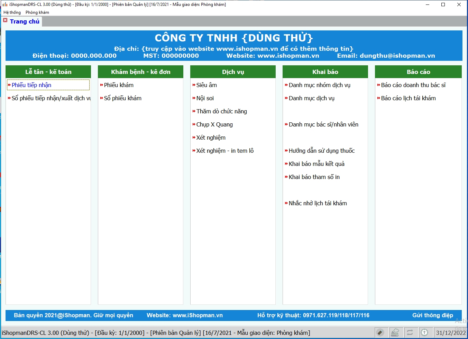View Báo cáo doanh thu bác sĩ

[413, 85]
